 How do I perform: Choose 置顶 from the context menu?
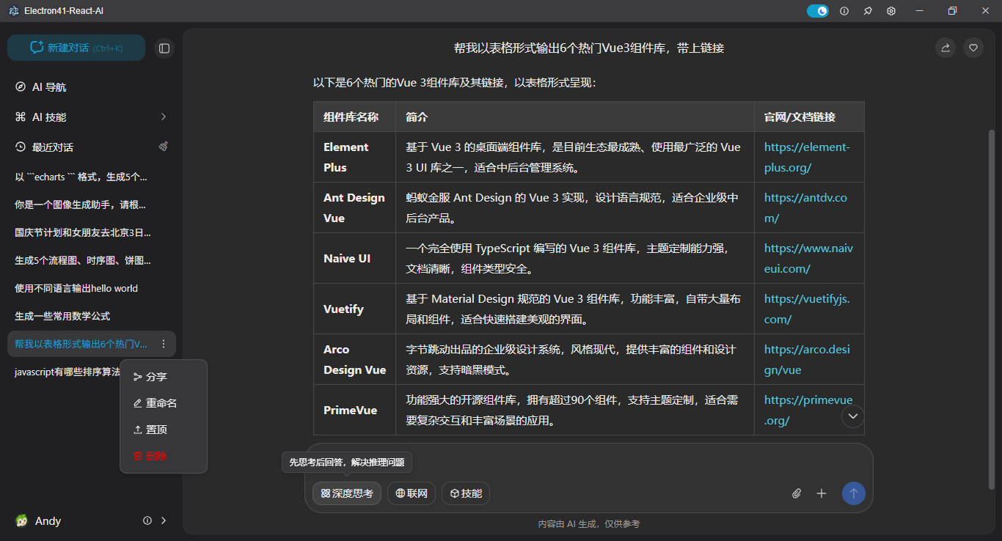tap(164, 430)
